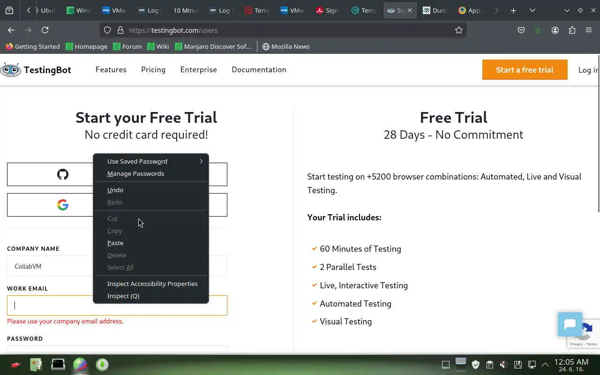Viewport: 600px width, 375px height.
Task: Switch to the App browser tab
Action: [470, 10]
